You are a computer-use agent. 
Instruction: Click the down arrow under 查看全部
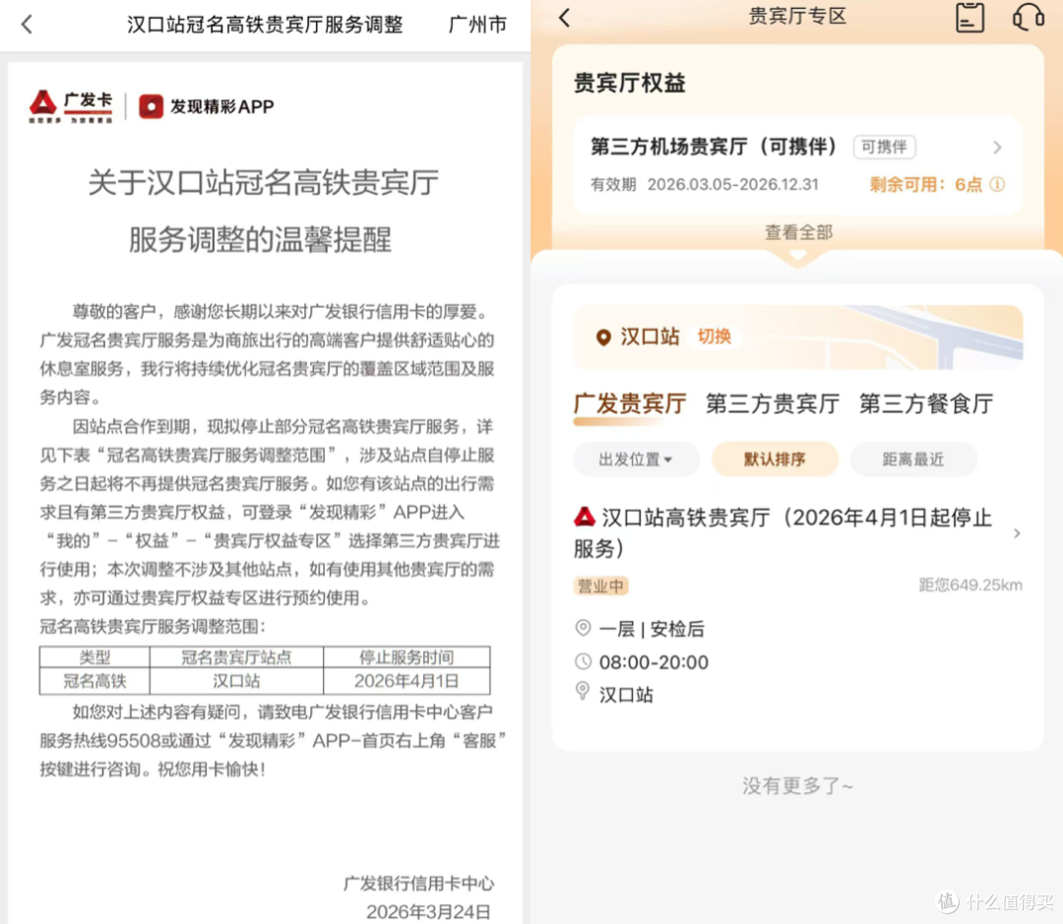[x=798, y=256]
